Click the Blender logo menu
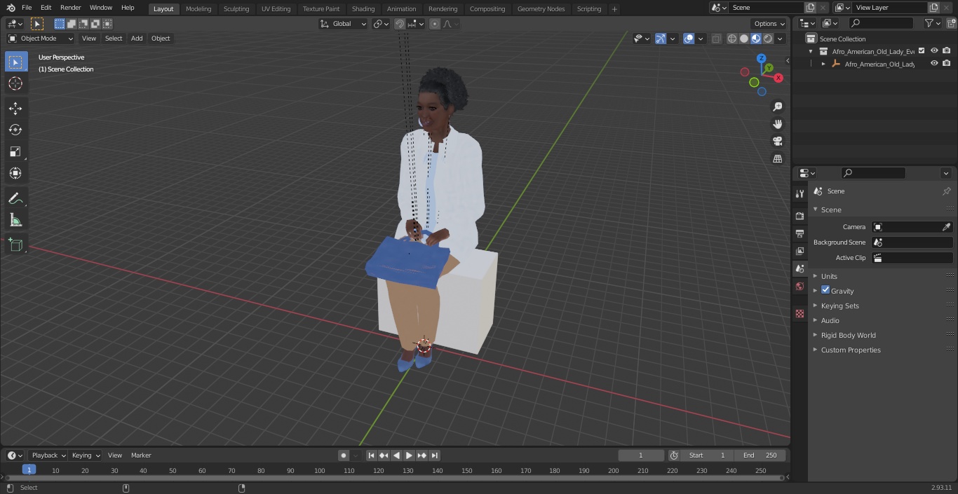The height and width of the screenshot is (494, 958). point(10,8)
